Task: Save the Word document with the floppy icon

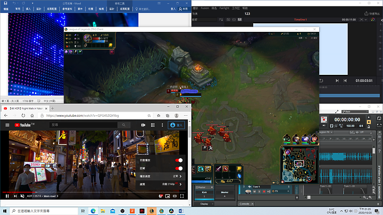Action: (x=5, y=3)
